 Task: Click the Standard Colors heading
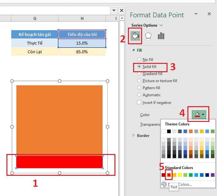coord(179,168)
